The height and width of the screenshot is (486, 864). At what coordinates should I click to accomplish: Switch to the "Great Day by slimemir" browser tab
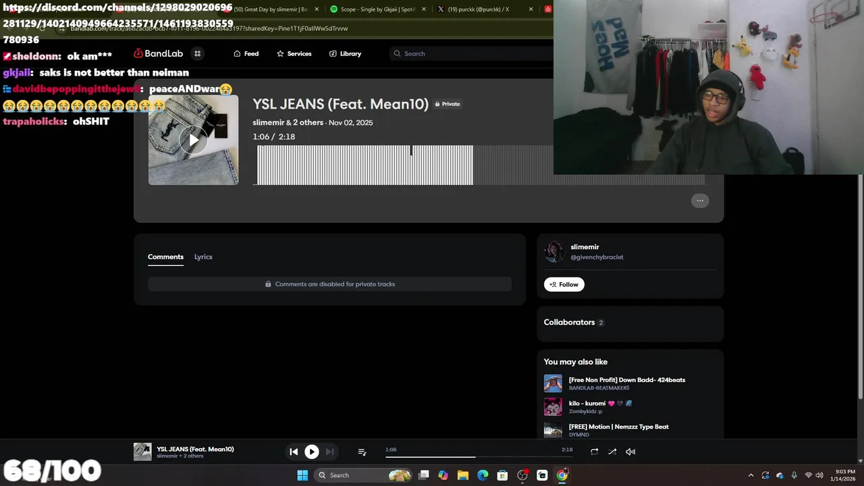(270, 9)
